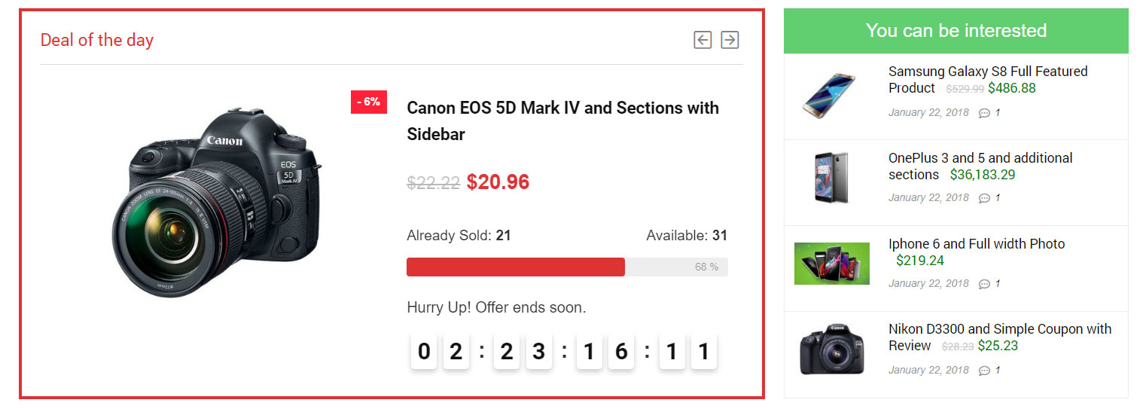1146x409 pixels.
Task: Click comment icon under Iphone 6 item
Action: pyautogui.click(x=984, y=284)
